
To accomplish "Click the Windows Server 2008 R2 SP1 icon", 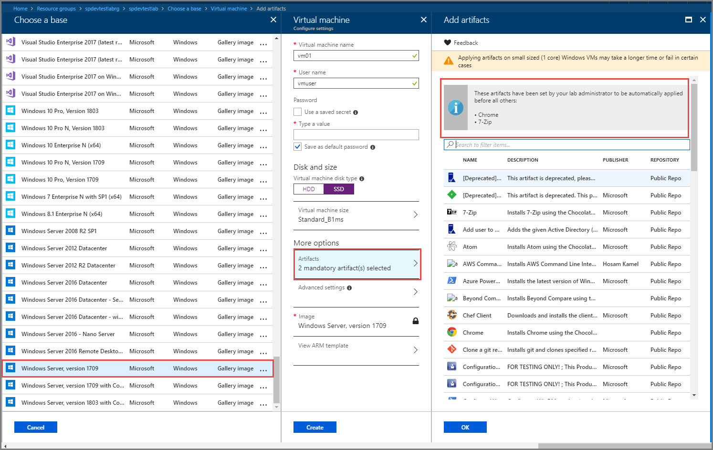I will (10, 231).
